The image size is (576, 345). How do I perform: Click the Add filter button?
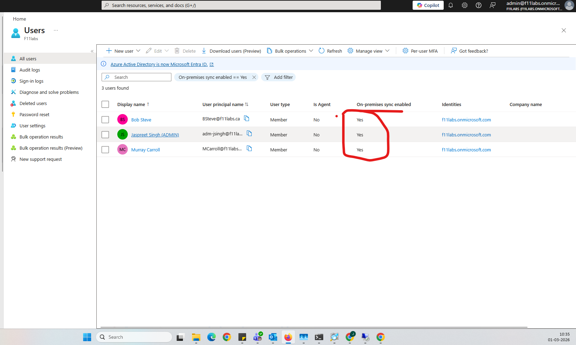click(x=279, y=77)
